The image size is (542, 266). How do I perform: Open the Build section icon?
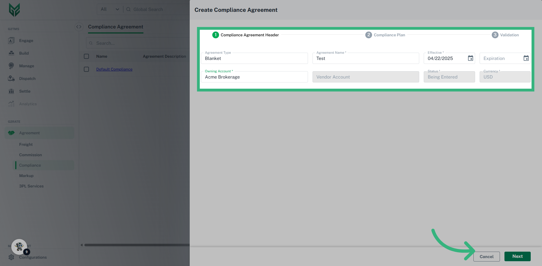coord(11,53)
